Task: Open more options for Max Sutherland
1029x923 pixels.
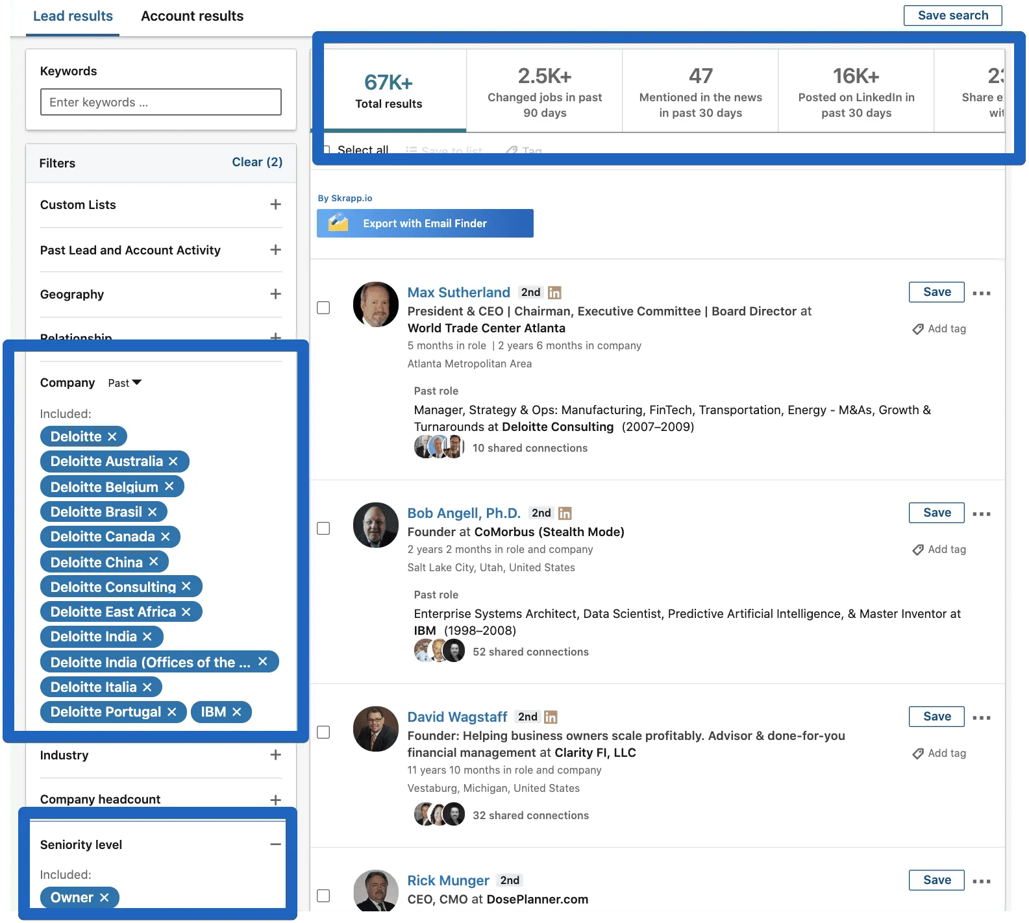Action: 982,293
